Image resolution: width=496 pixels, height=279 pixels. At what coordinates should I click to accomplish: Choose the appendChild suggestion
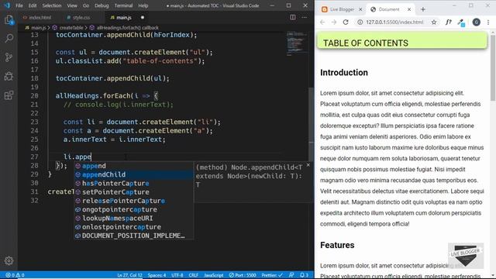point(133,174)
